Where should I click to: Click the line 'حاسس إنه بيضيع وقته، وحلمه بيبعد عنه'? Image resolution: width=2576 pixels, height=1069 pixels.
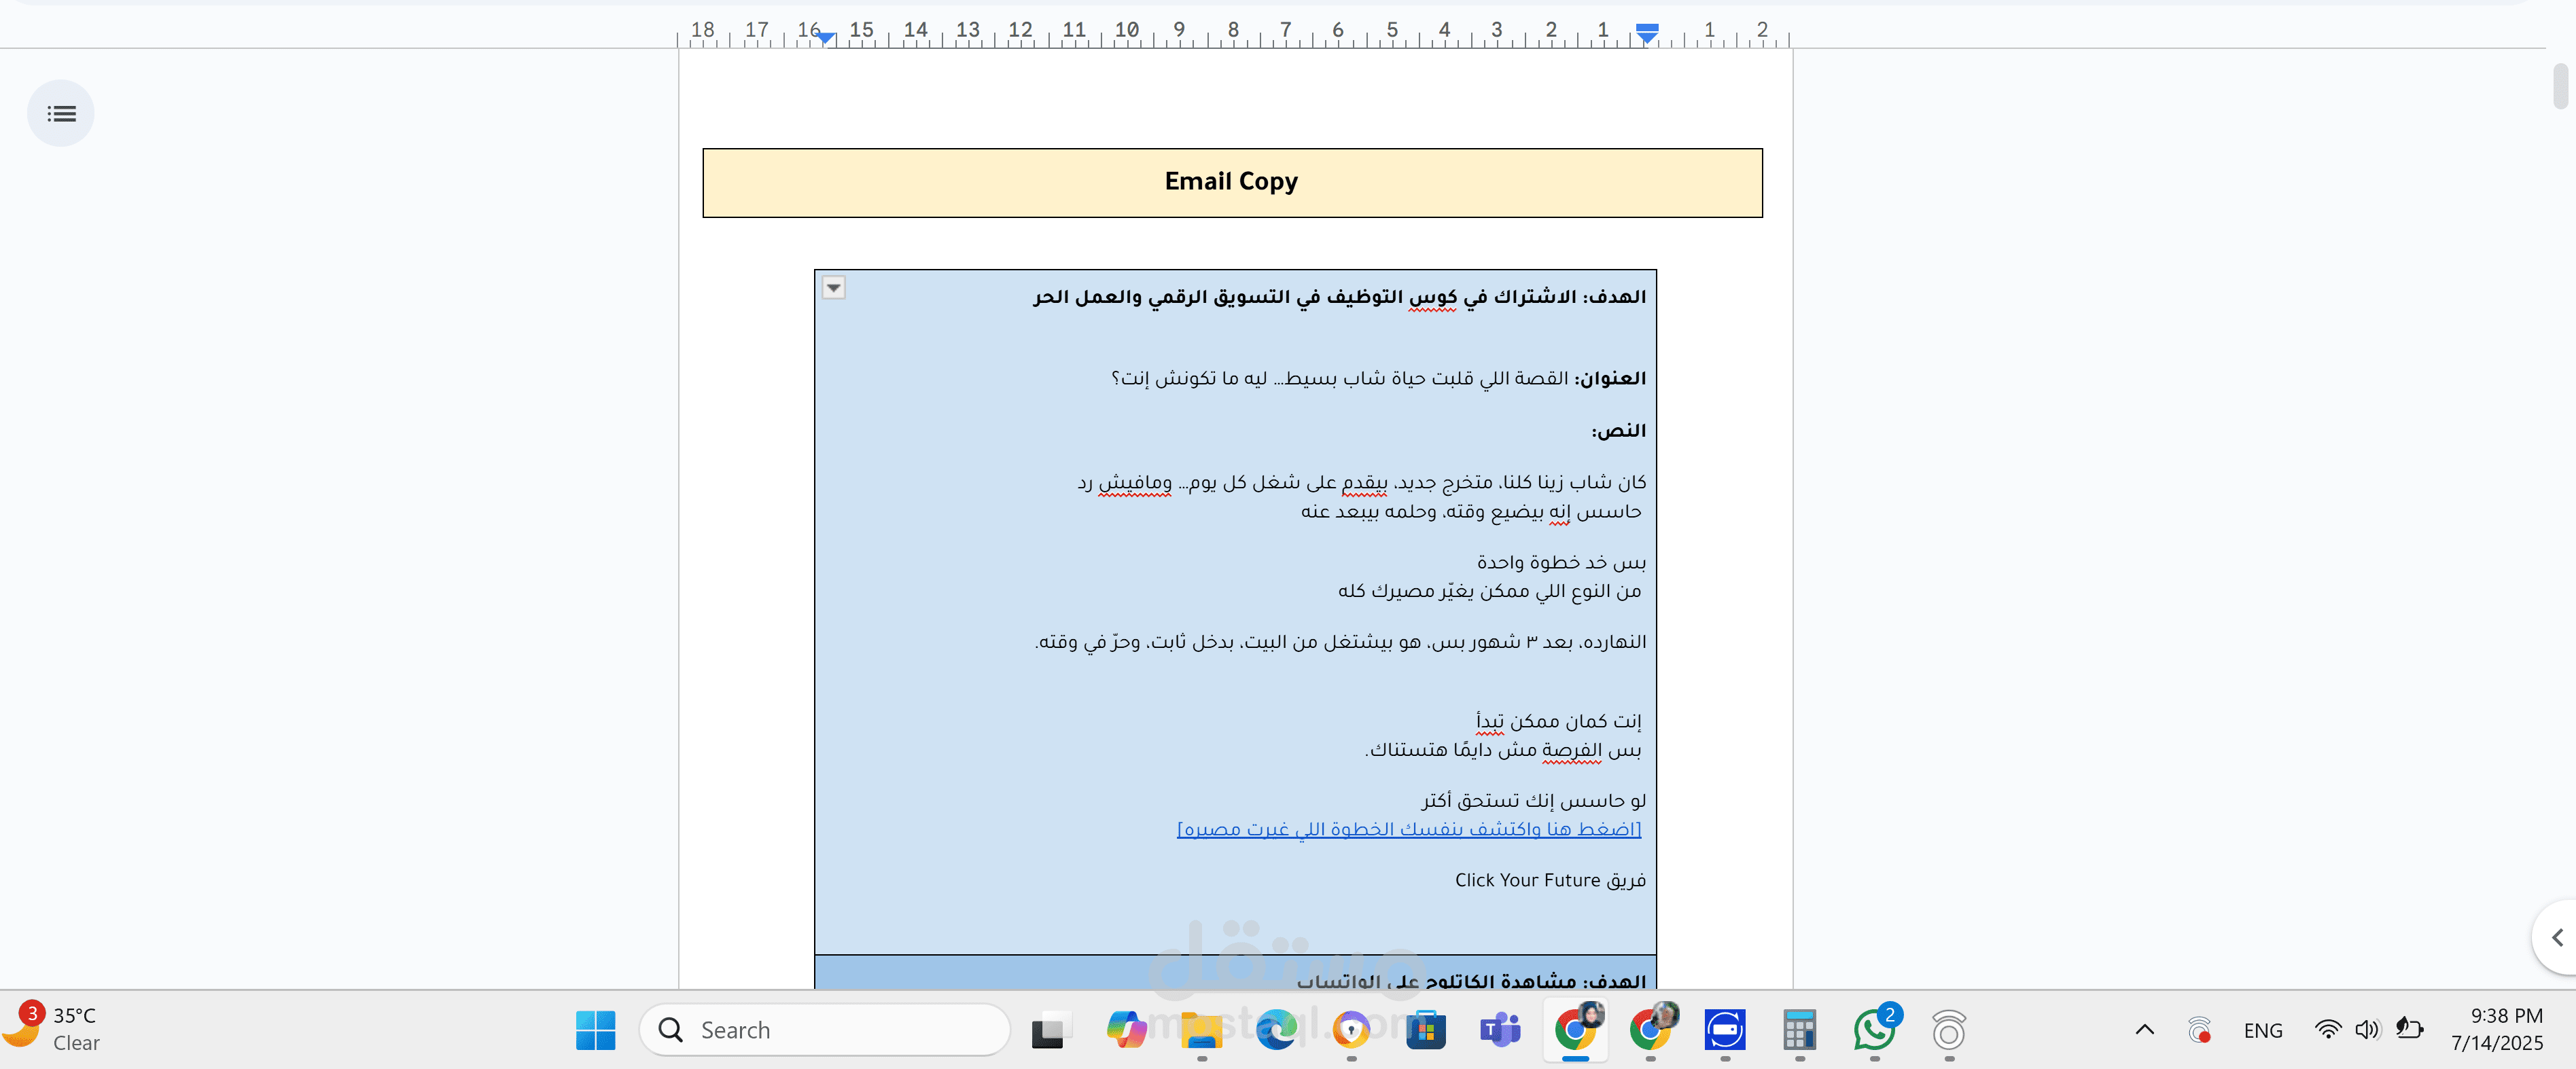pyautogui.click(x=1471, y=511)
